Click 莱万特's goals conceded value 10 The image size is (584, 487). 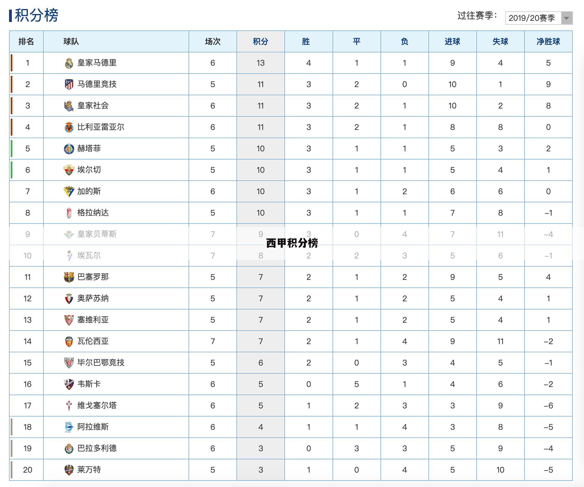[500, 470]
